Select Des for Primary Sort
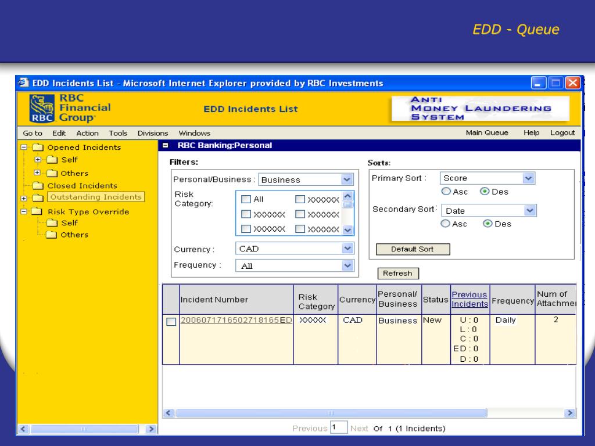This screenshot has height=446, width=595. point(485,191)
